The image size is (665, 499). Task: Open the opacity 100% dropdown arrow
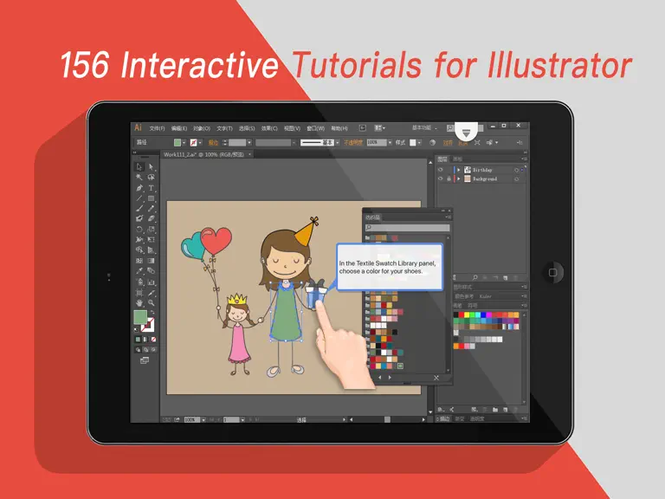(391, 143)
